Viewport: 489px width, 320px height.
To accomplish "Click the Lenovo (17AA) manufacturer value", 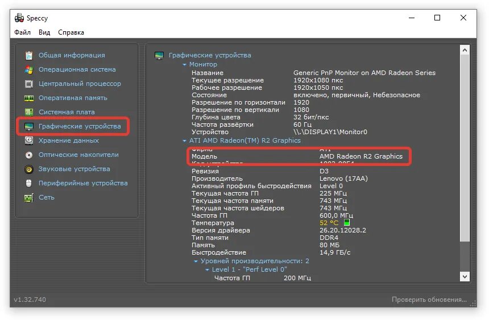I will pyautogui.click(x=343, y=178).
